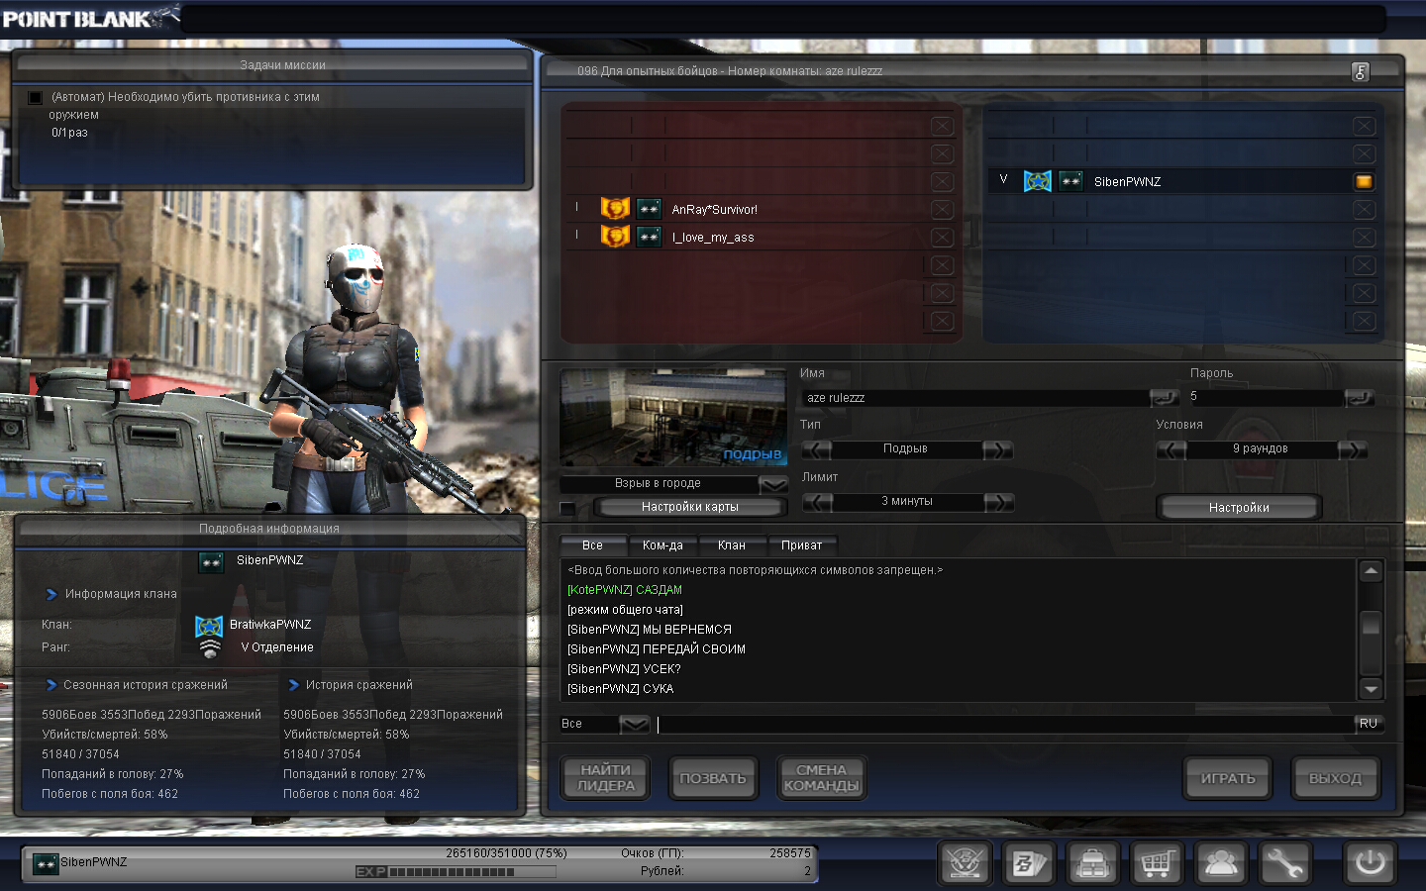Image resolution: width=1426 pixels, height=891 pixels.
Task: Click the chat message input field
Action: [1004, 724]
